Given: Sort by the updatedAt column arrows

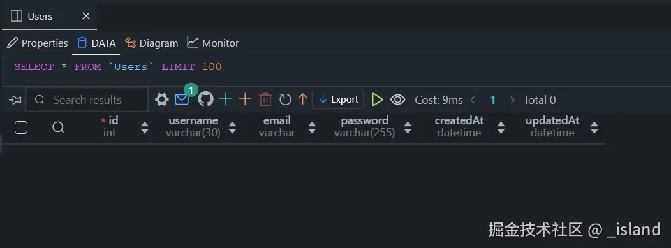Looking at the screenshot, I should [x=594, y=128].
